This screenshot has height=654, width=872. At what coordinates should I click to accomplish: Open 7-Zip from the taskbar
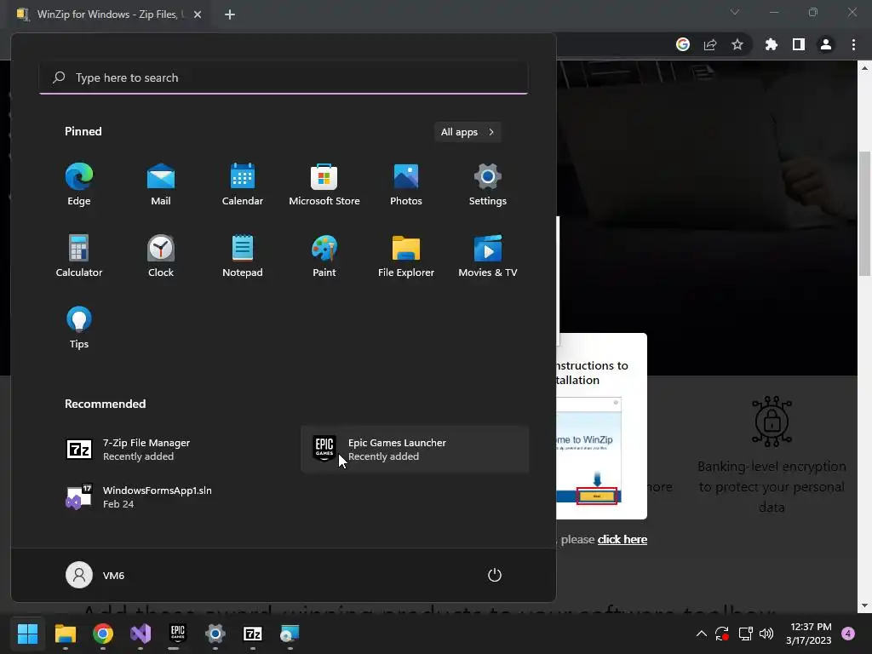click(252, 634)
